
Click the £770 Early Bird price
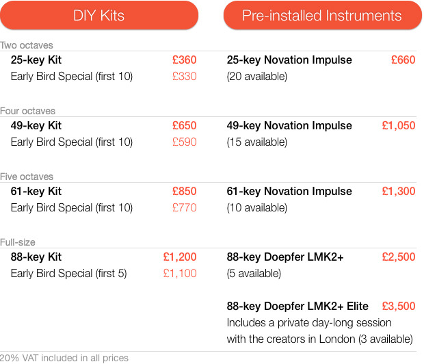(185, 208)
